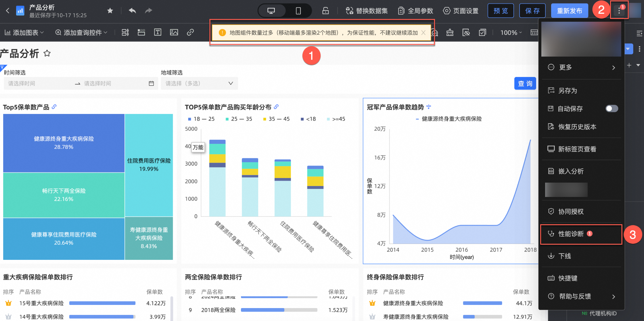
Task: Open the small triangle dropdown next to plus
Action: pos(638,65)
